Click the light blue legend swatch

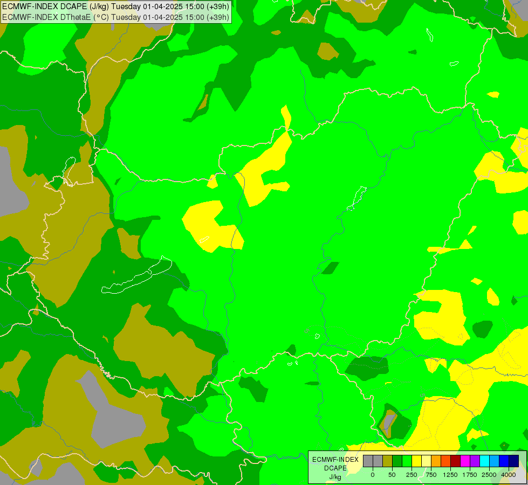point(495,461)
